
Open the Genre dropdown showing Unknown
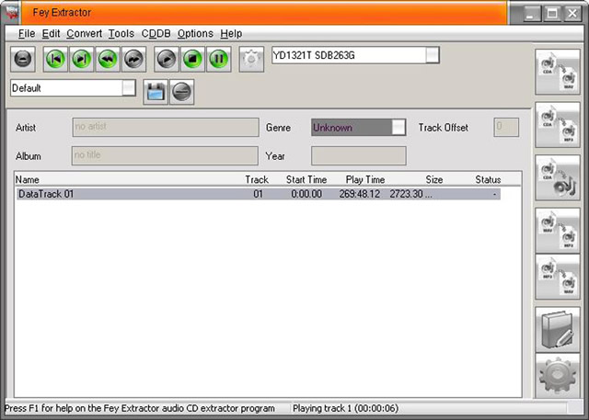point(358,128)
